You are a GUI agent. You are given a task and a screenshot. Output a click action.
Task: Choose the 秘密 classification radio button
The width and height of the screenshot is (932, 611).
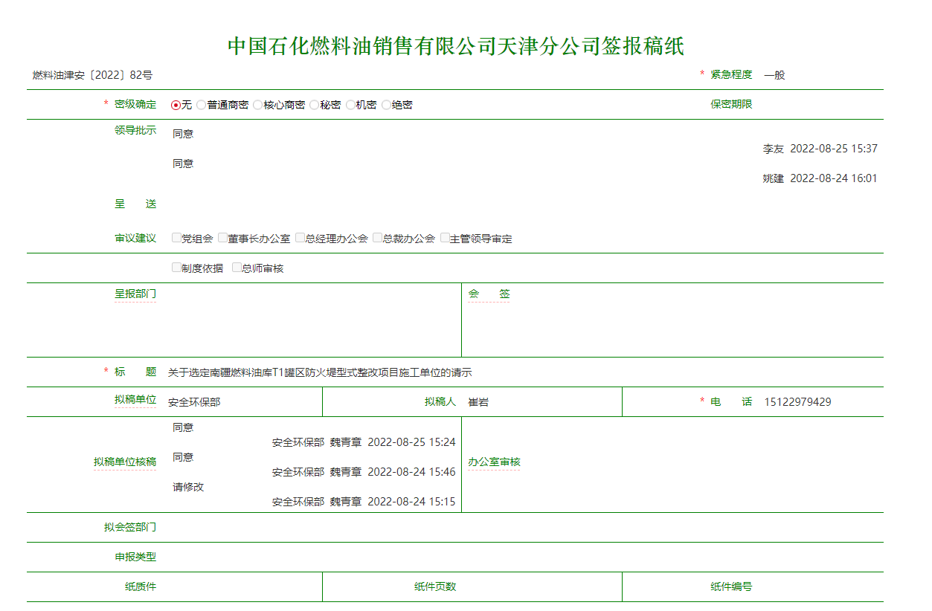315,105
